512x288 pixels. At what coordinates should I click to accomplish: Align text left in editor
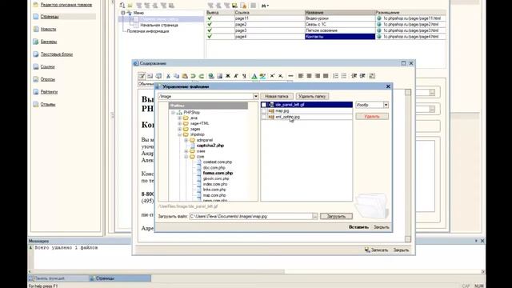(x=301, y=76)
